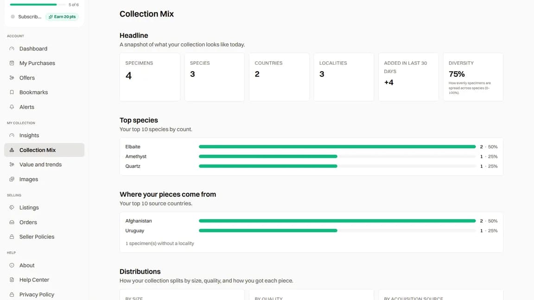Click the "Uruguay" country label
Screen dimensions: 534x300
point(135,231)
